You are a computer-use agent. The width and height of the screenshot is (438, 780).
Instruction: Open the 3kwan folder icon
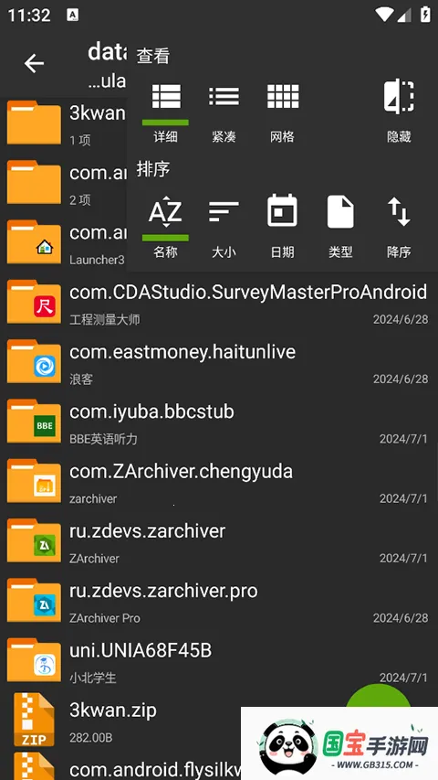point(34,123)
